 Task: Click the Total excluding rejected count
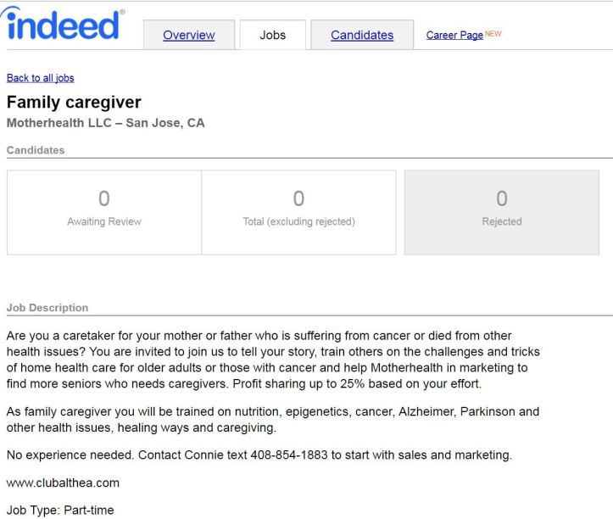pyautogui.click(x=298, y=199)
